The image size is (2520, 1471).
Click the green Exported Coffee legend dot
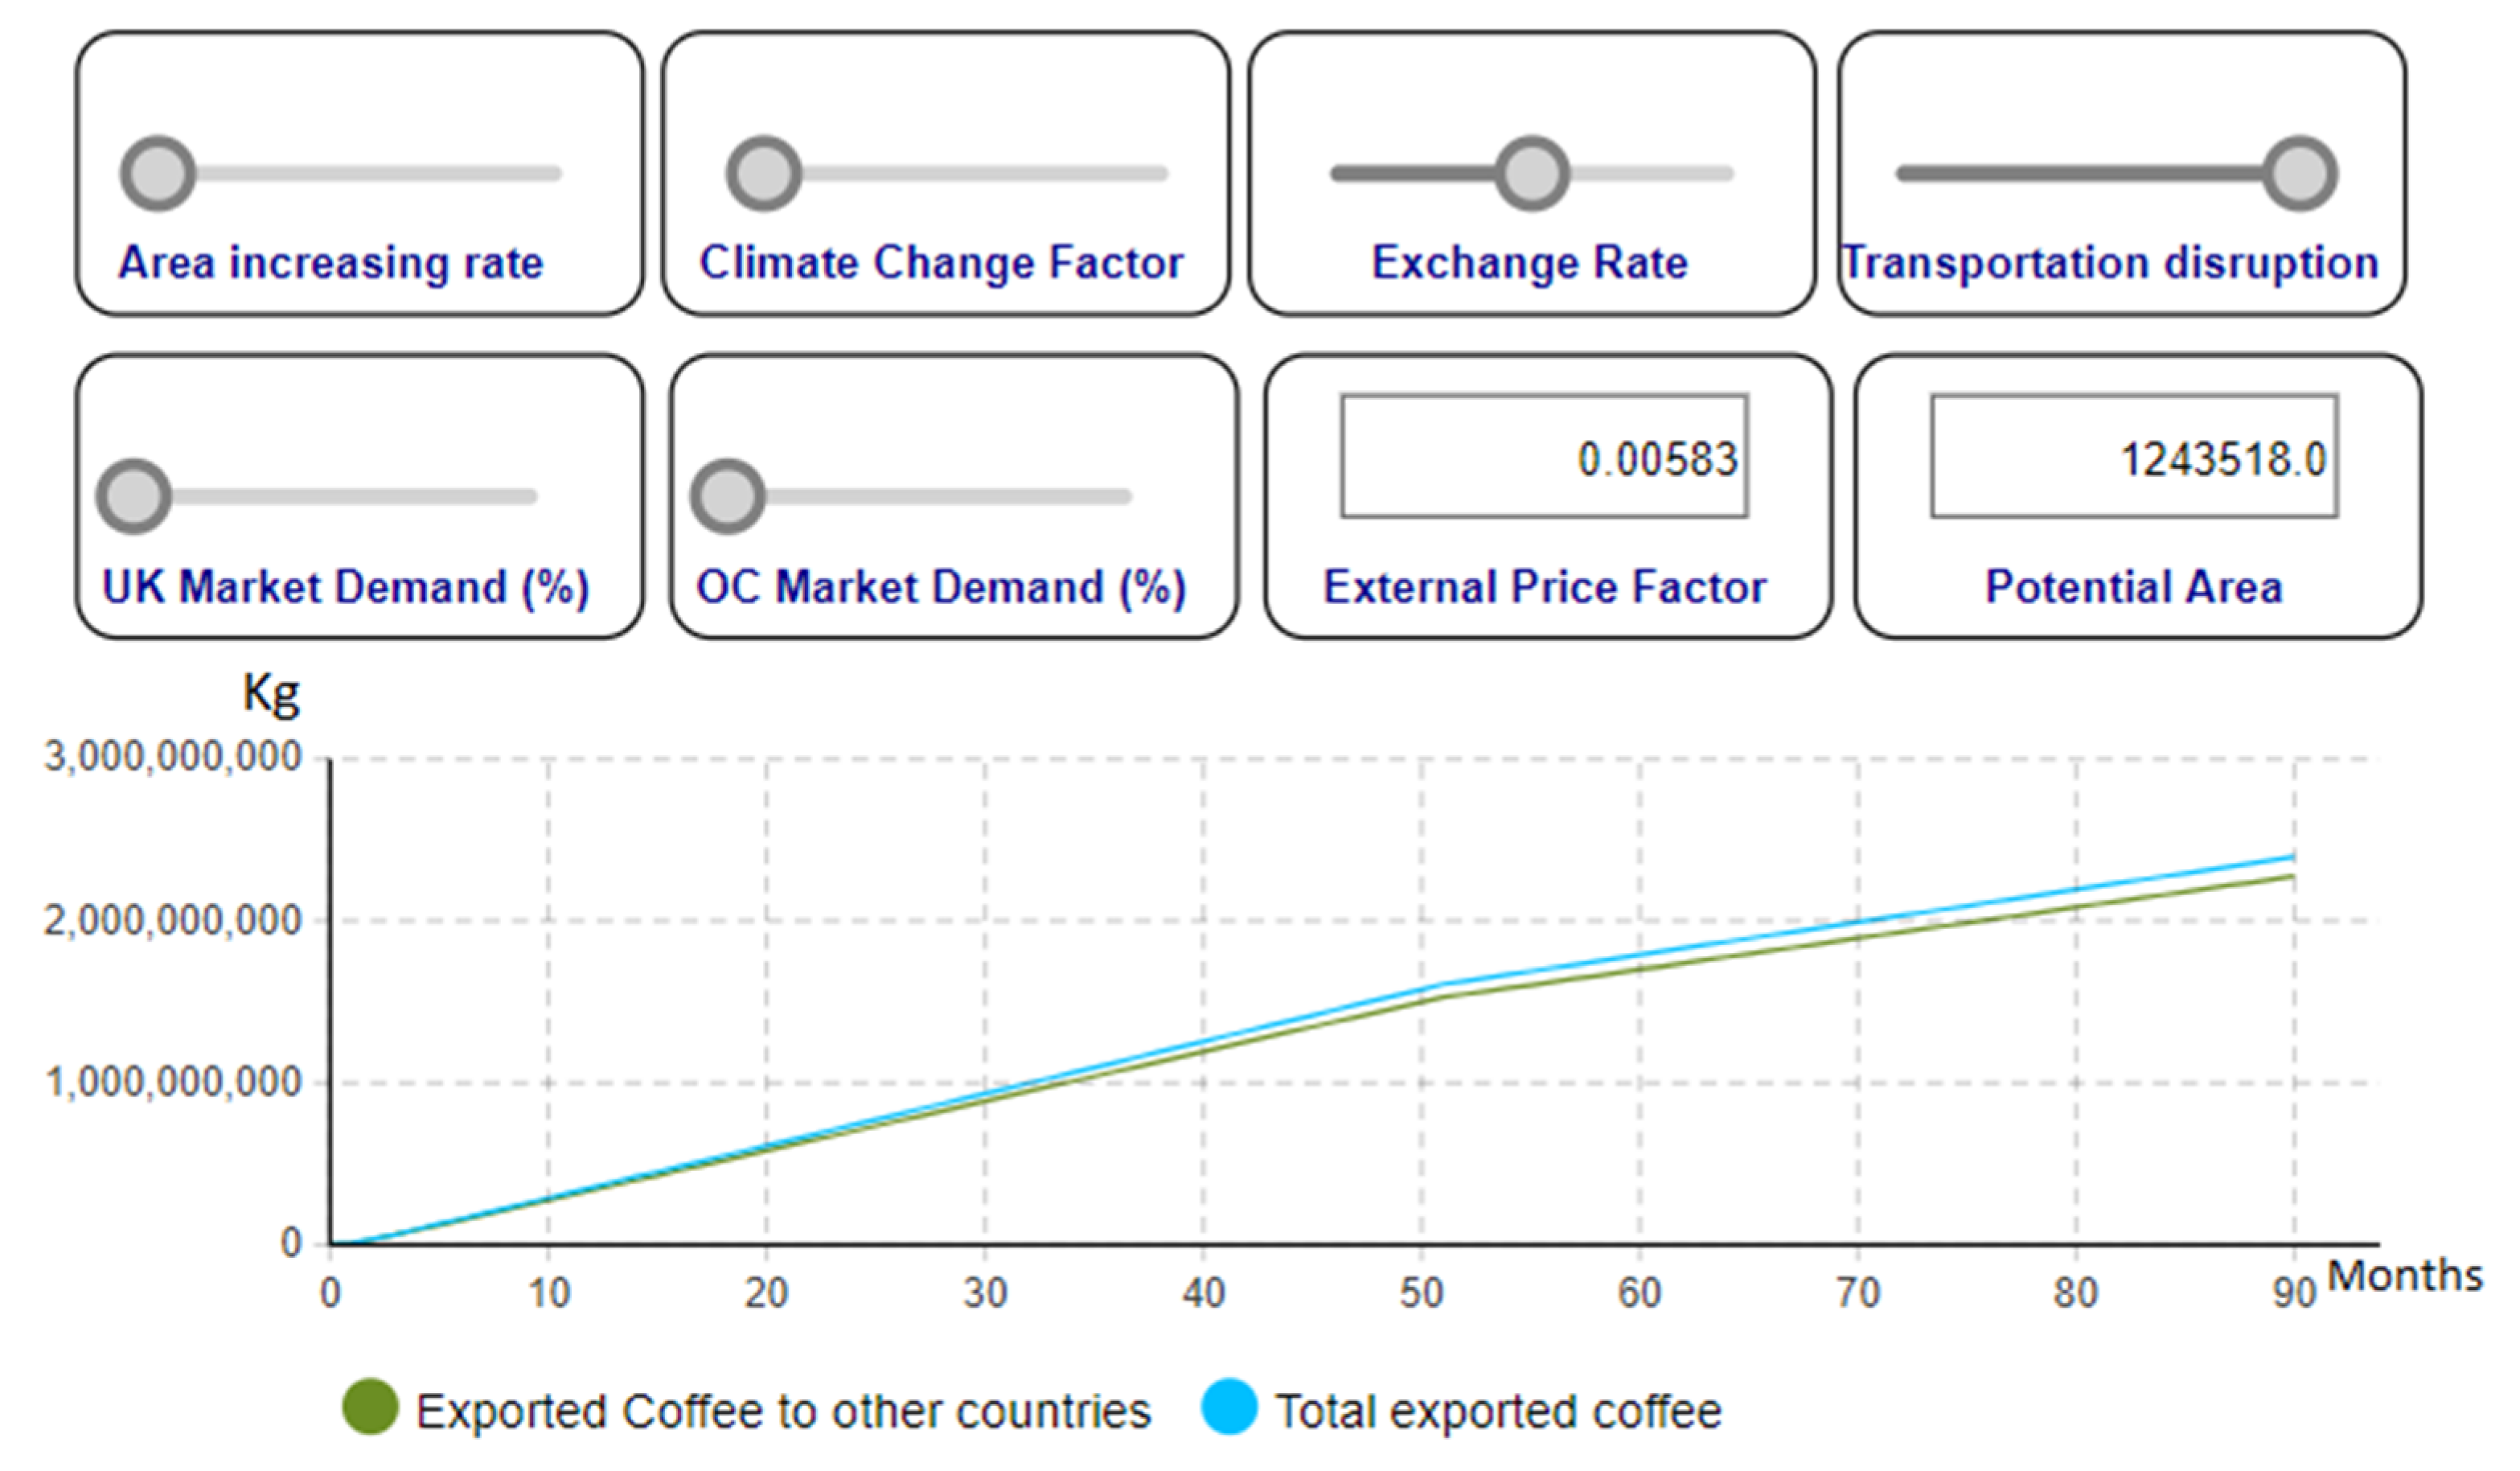click(370, 1408)
